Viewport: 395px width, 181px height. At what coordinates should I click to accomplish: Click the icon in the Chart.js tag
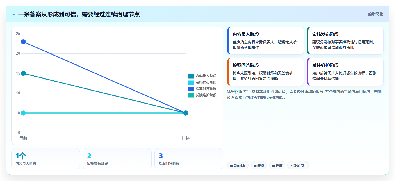pos(232,166)
